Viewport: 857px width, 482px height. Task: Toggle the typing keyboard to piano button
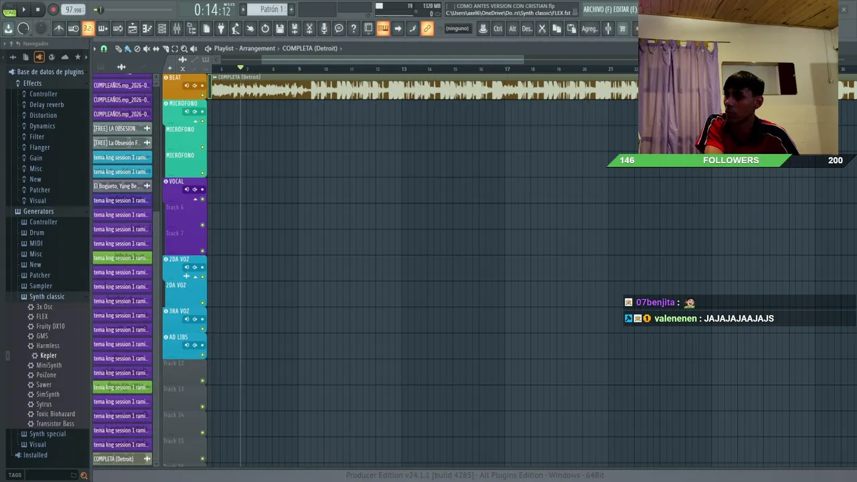382,29
